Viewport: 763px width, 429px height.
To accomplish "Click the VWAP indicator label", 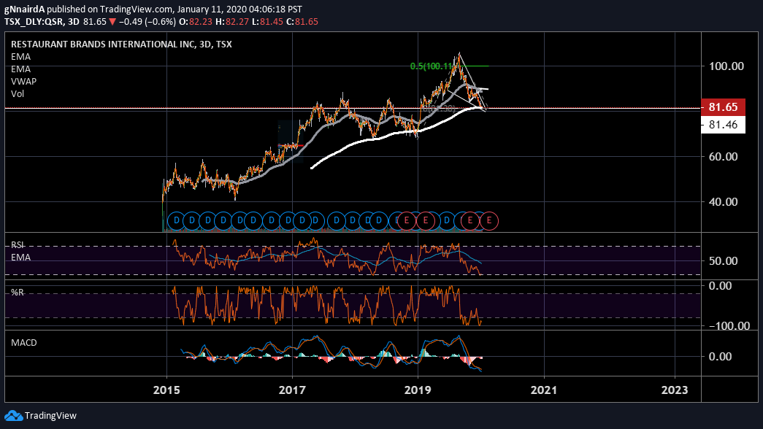I will 23,81.
